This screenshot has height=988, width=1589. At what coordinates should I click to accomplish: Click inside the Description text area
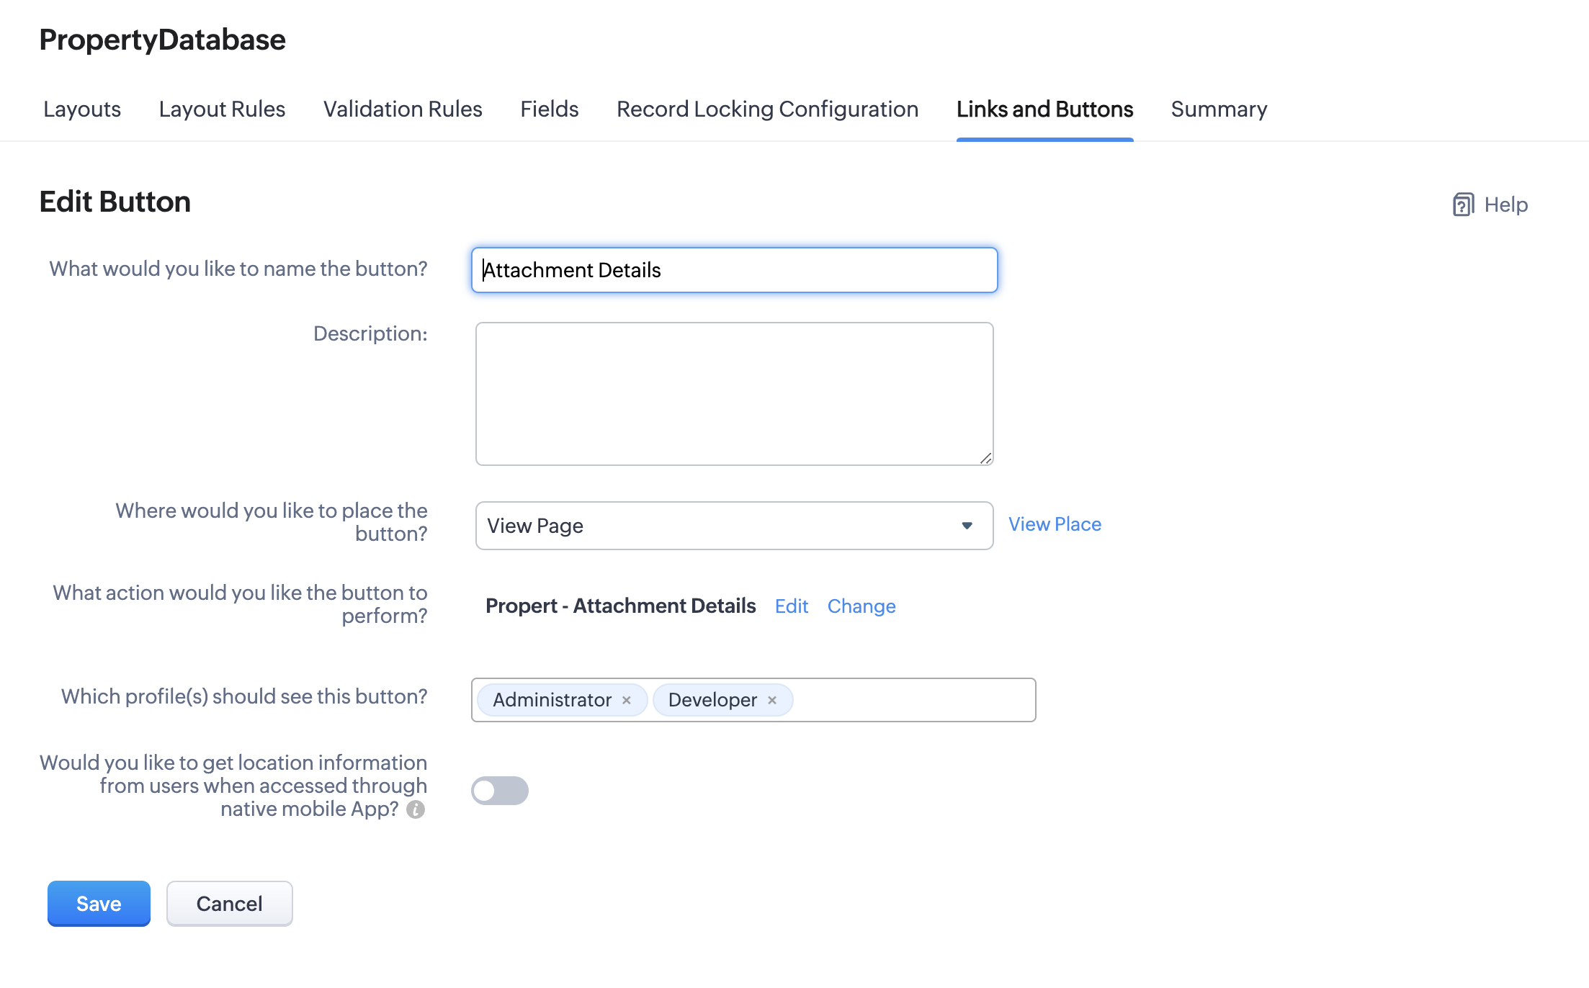(733, 393)
